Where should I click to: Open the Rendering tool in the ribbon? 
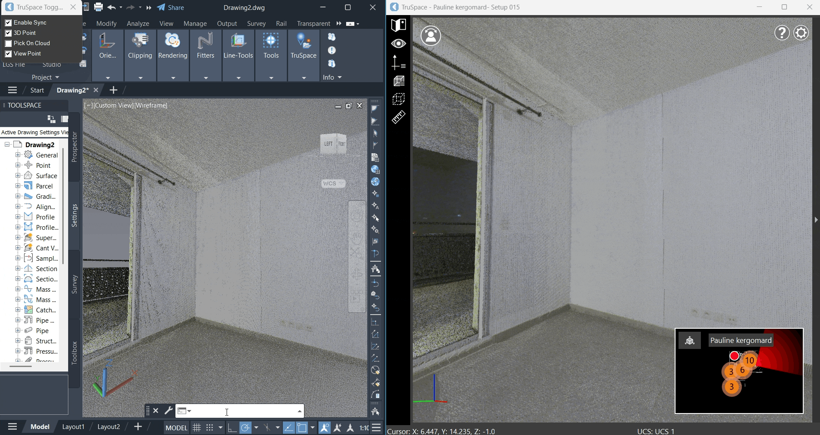click(x=172, y=47)
